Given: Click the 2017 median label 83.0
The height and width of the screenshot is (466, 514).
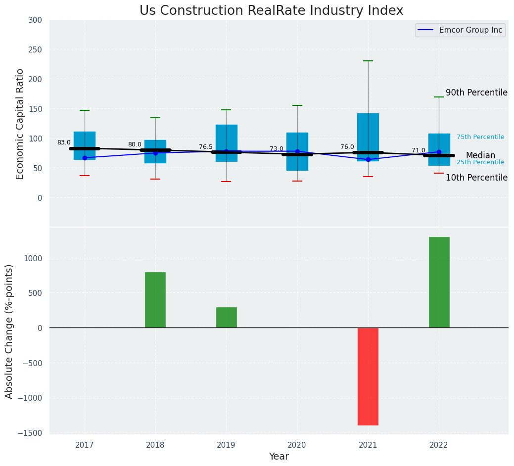Looking at the screenshot, I should (x=64, y=142).
